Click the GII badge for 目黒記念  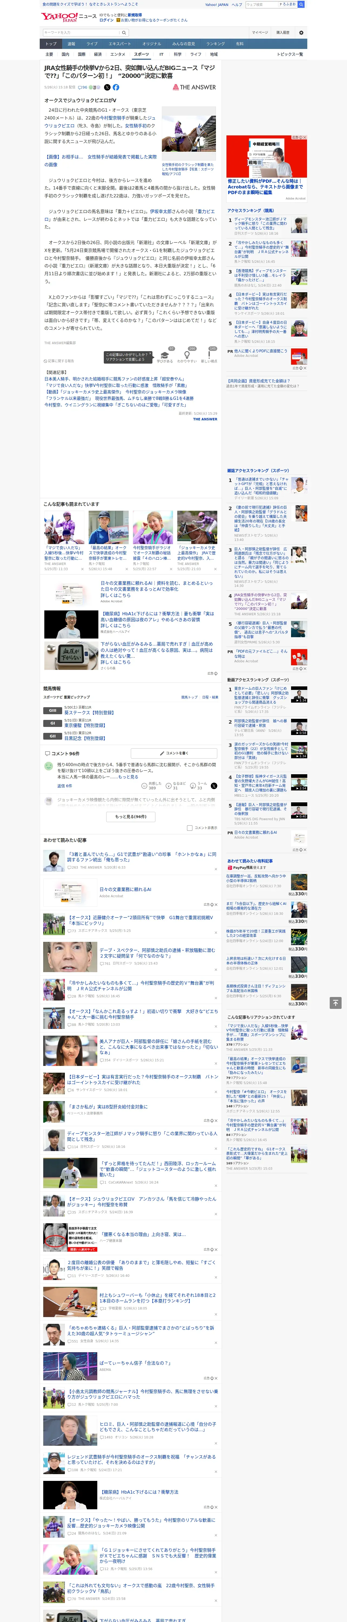coord(53,736)
